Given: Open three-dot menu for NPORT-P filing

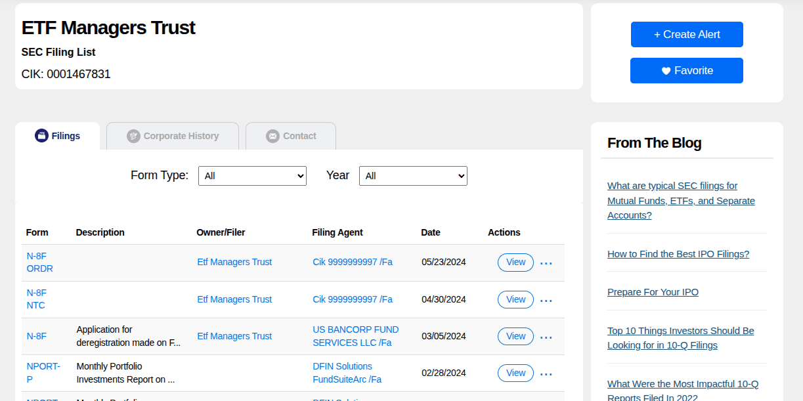Looking at the screenshot, I should pos(546,374).
